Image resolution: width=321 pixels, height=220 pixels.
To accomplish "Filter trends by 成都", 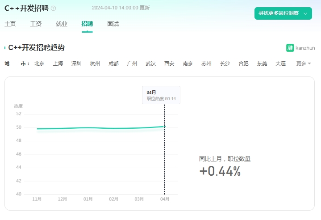I will click(113, 63).
